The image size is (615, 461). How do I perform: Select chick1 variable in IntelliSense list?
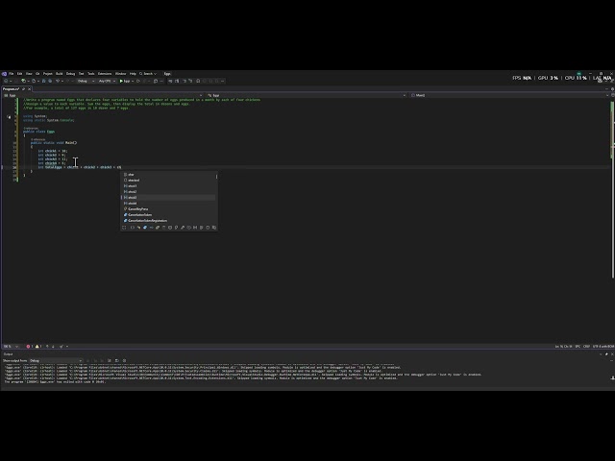click(x=169, y=185)
